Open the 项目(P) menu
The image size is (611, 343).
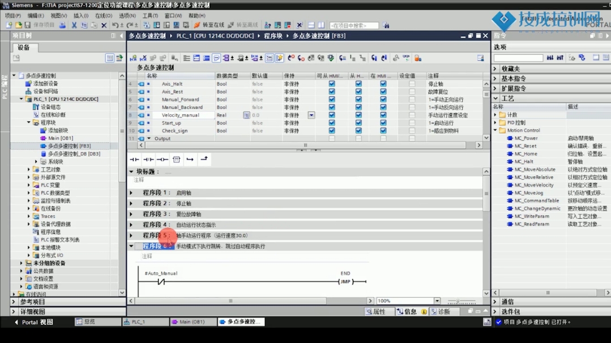[x=13, y=16]
